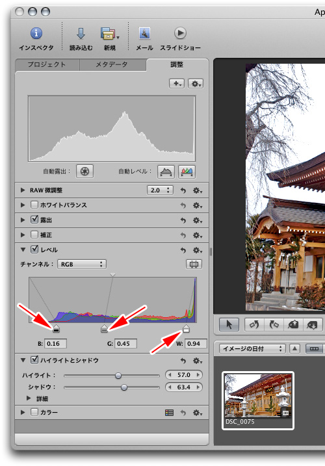Click the Highlights (ハイライト) slider knob
This screenshot has height=466, width=325.
click(118, 376)
